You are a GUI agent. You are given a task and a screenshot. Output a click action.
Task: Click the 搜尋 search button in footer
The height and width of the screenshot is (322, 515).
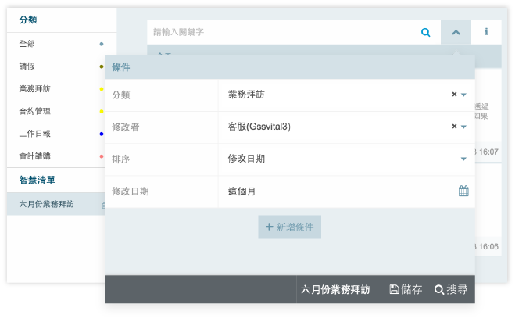[451, 289]
